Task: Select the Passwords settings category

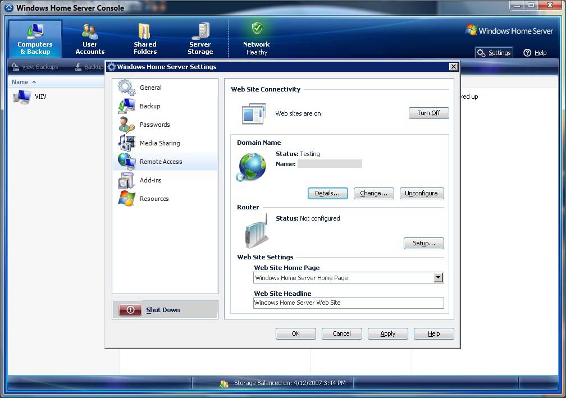Action: pos(154,125)
